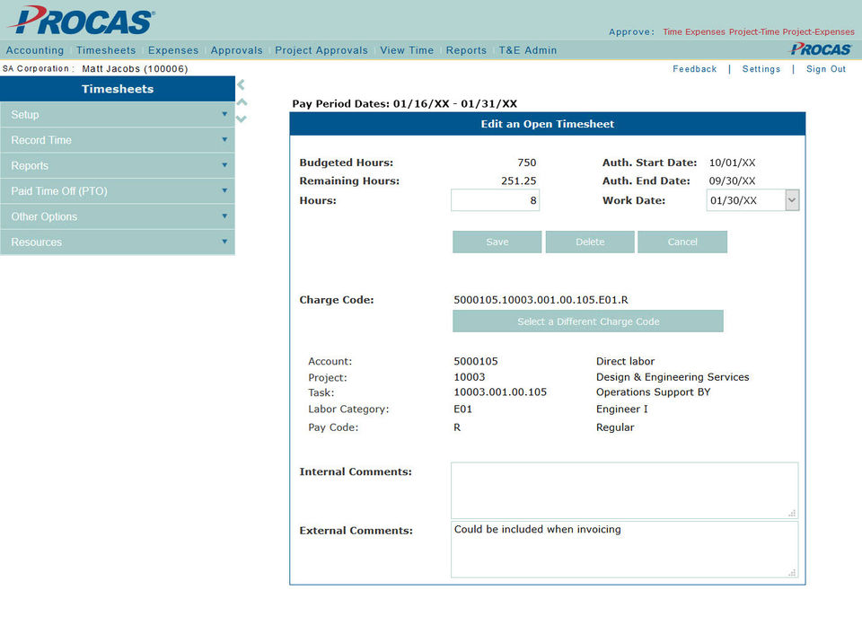Click the Cancel button
Screen dimensions: 862x625
[x=682, y=242]
